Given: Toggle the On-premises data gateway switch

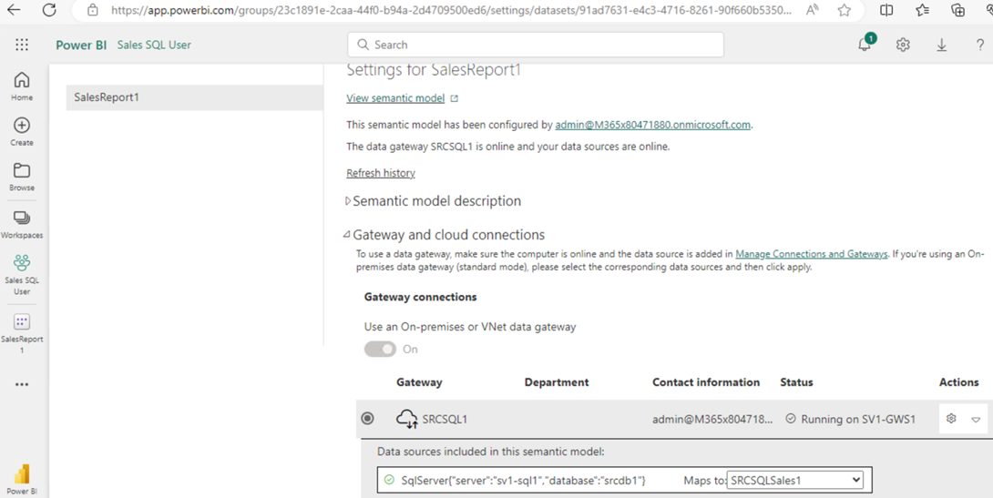Looking at the screenshot, I should pos(380,350).
